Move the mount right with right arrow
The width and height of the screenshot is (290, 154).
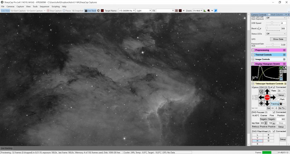click(273, 97)
